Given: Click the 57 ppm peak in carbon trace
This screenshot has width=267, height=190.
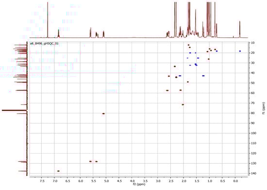Looking at the screenshot, I should click(x=21, y=90).
